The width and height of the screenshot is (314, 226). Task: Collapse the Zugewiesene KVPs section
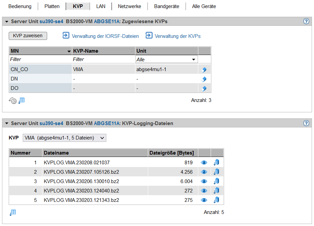(6, 21)
